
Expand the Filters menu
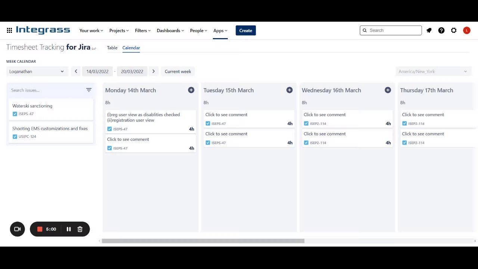tap(143, 31)
